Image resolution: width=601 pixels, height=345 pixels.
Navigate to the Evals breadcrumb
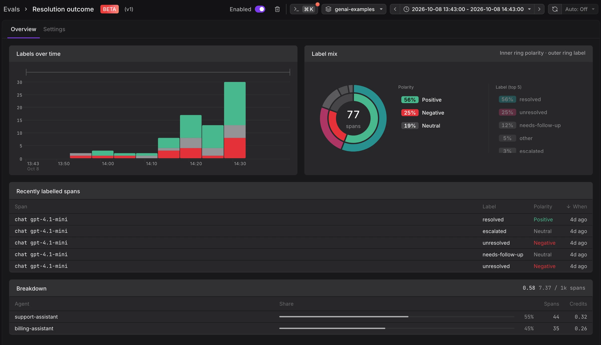12,9
